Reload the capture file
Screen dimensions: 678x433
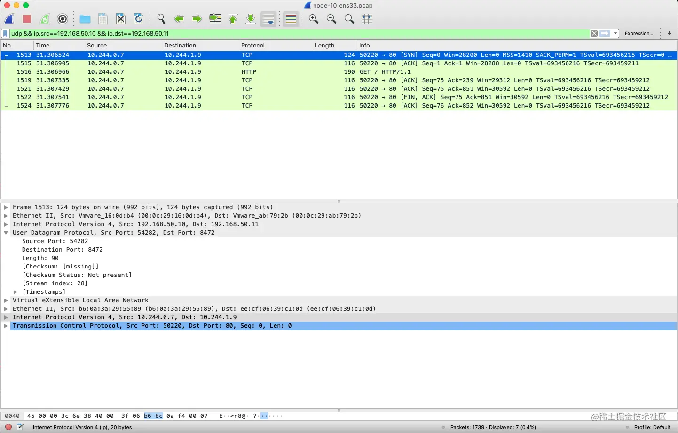point(139,19)
